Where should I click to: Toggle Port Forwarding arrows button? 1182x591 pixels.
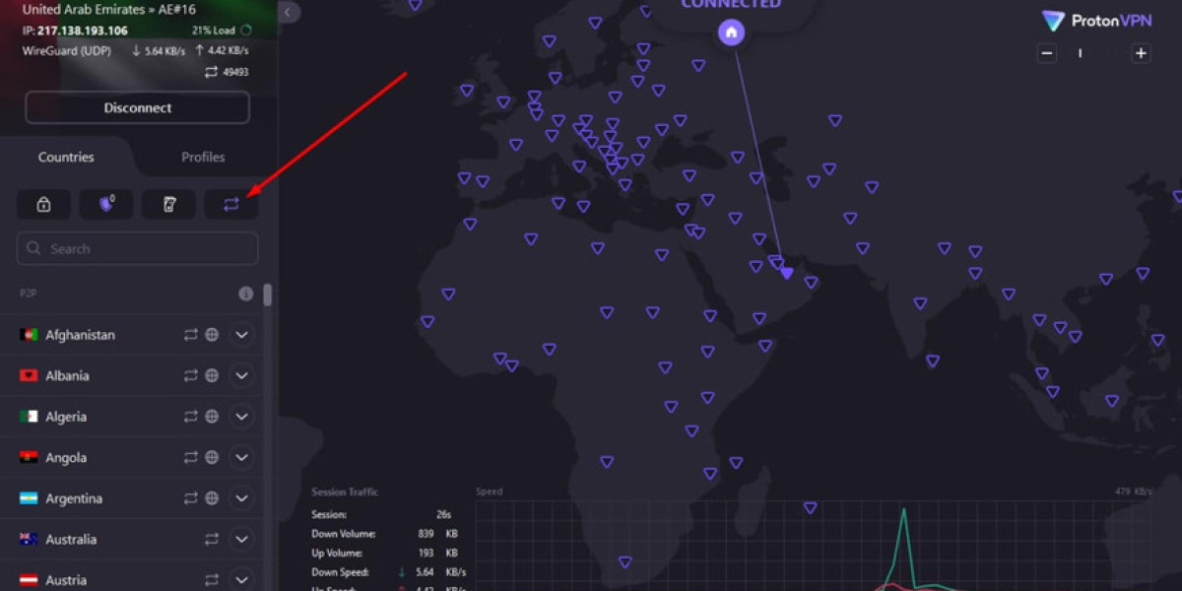pyautogui.click(x=230, y=204)
